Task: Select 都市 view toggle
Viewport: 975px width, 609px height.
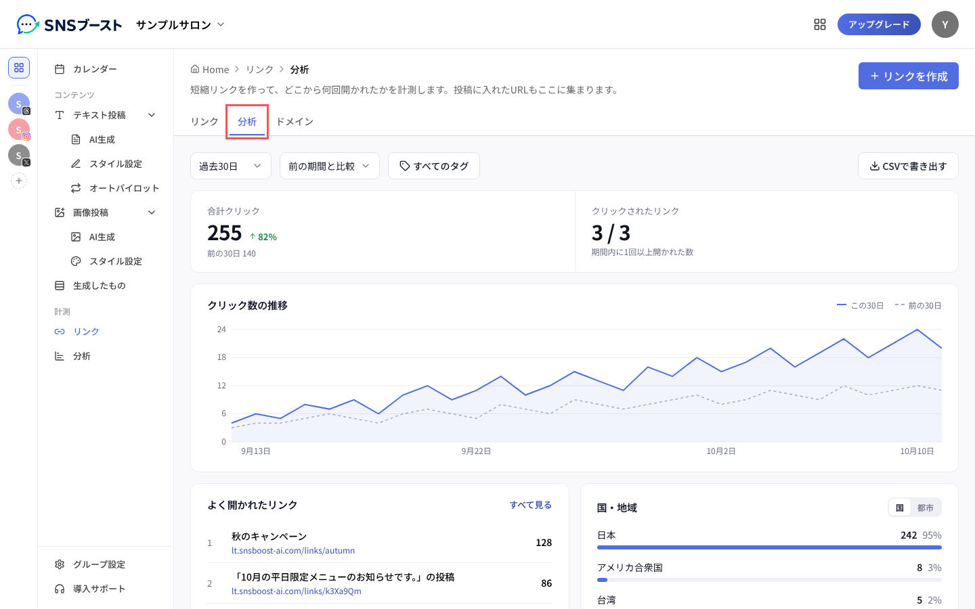Action: click(x=926, y=507)
